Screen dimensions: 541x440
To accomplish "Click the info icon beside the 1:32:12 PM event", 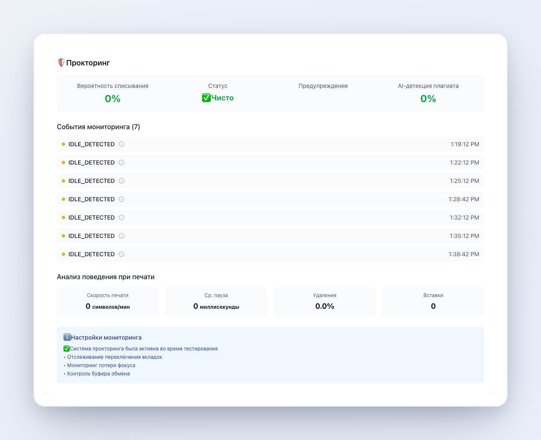I will tap(121, 217).
